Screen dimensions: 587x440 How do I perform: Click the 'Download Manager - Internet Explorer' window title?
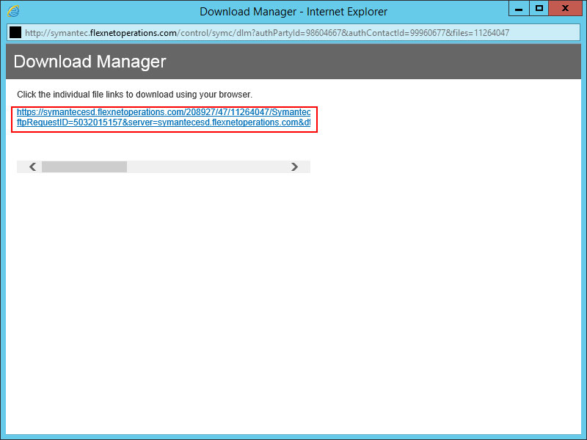293,12
